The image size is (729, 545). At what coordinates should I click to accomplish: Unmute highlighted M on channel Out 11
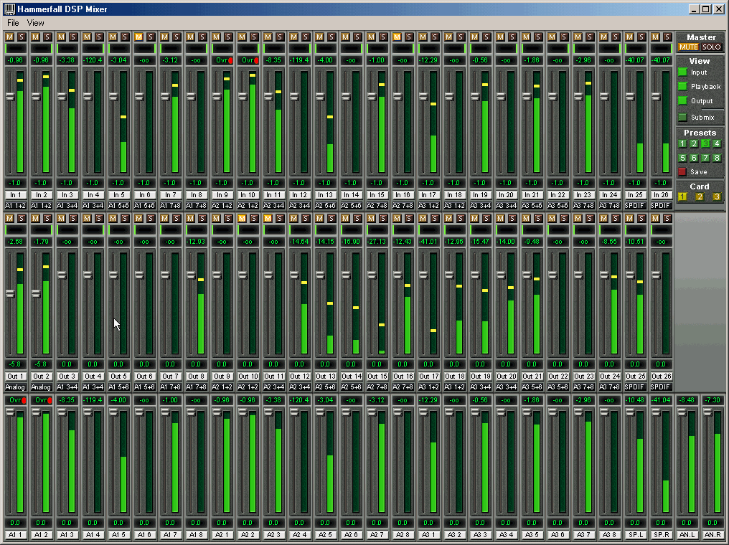pyautogui.click(x=268, y=218)
